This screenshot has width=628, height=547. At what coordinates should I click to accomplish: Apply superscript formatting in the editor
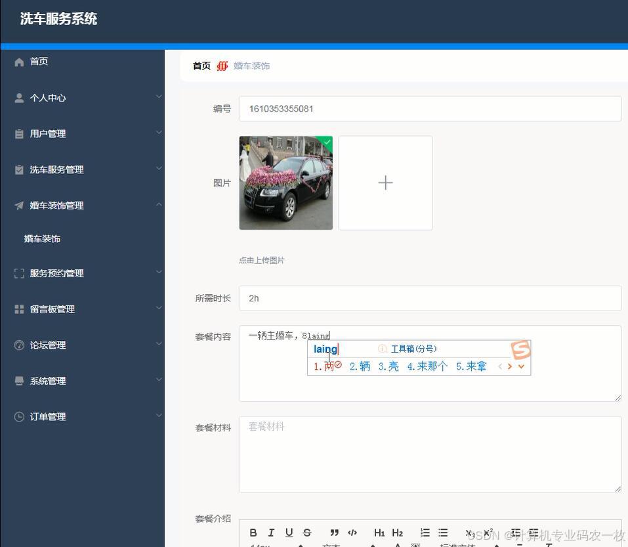tap(488, 533)
